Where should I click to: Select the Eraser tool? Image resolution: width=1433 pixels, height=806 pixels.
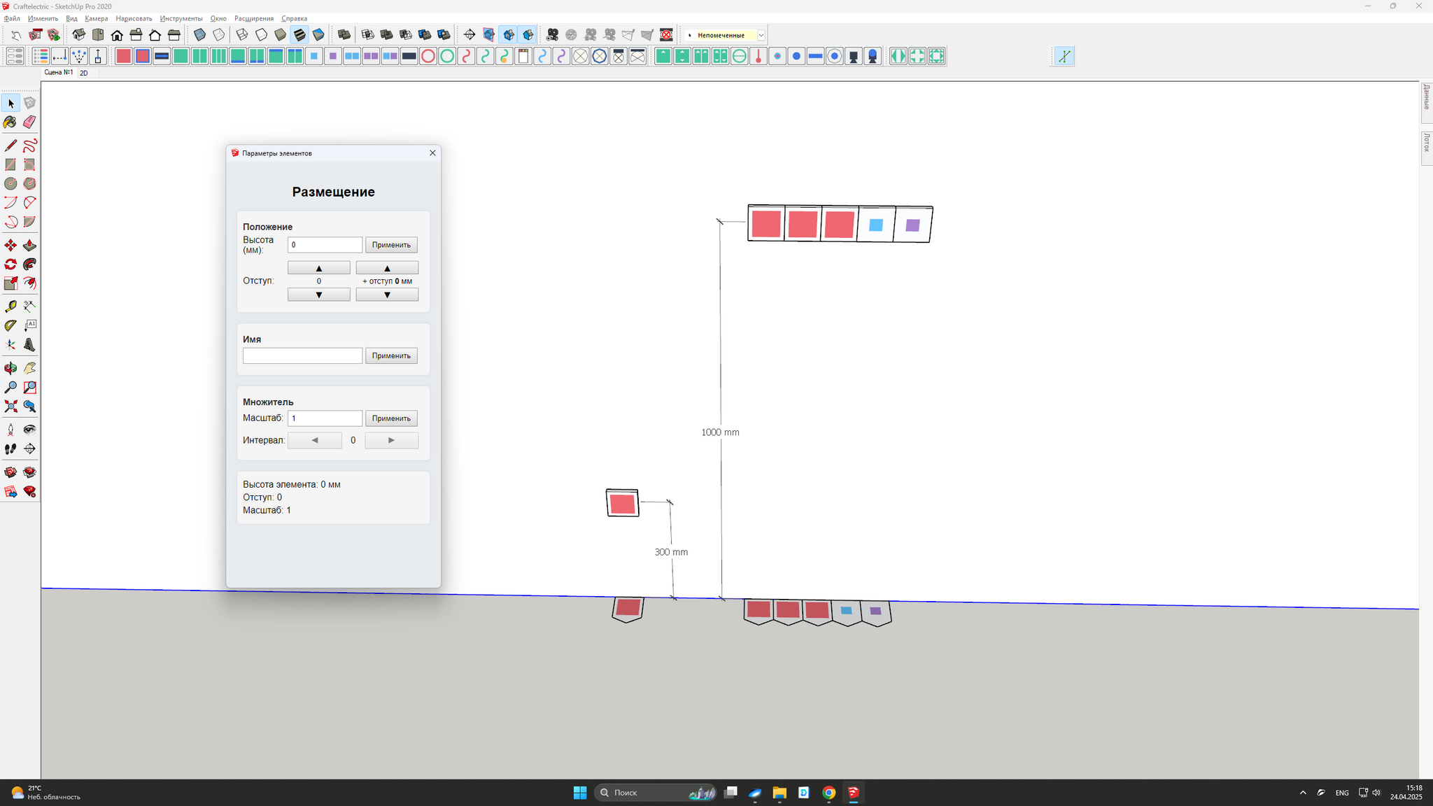(29, 122)
